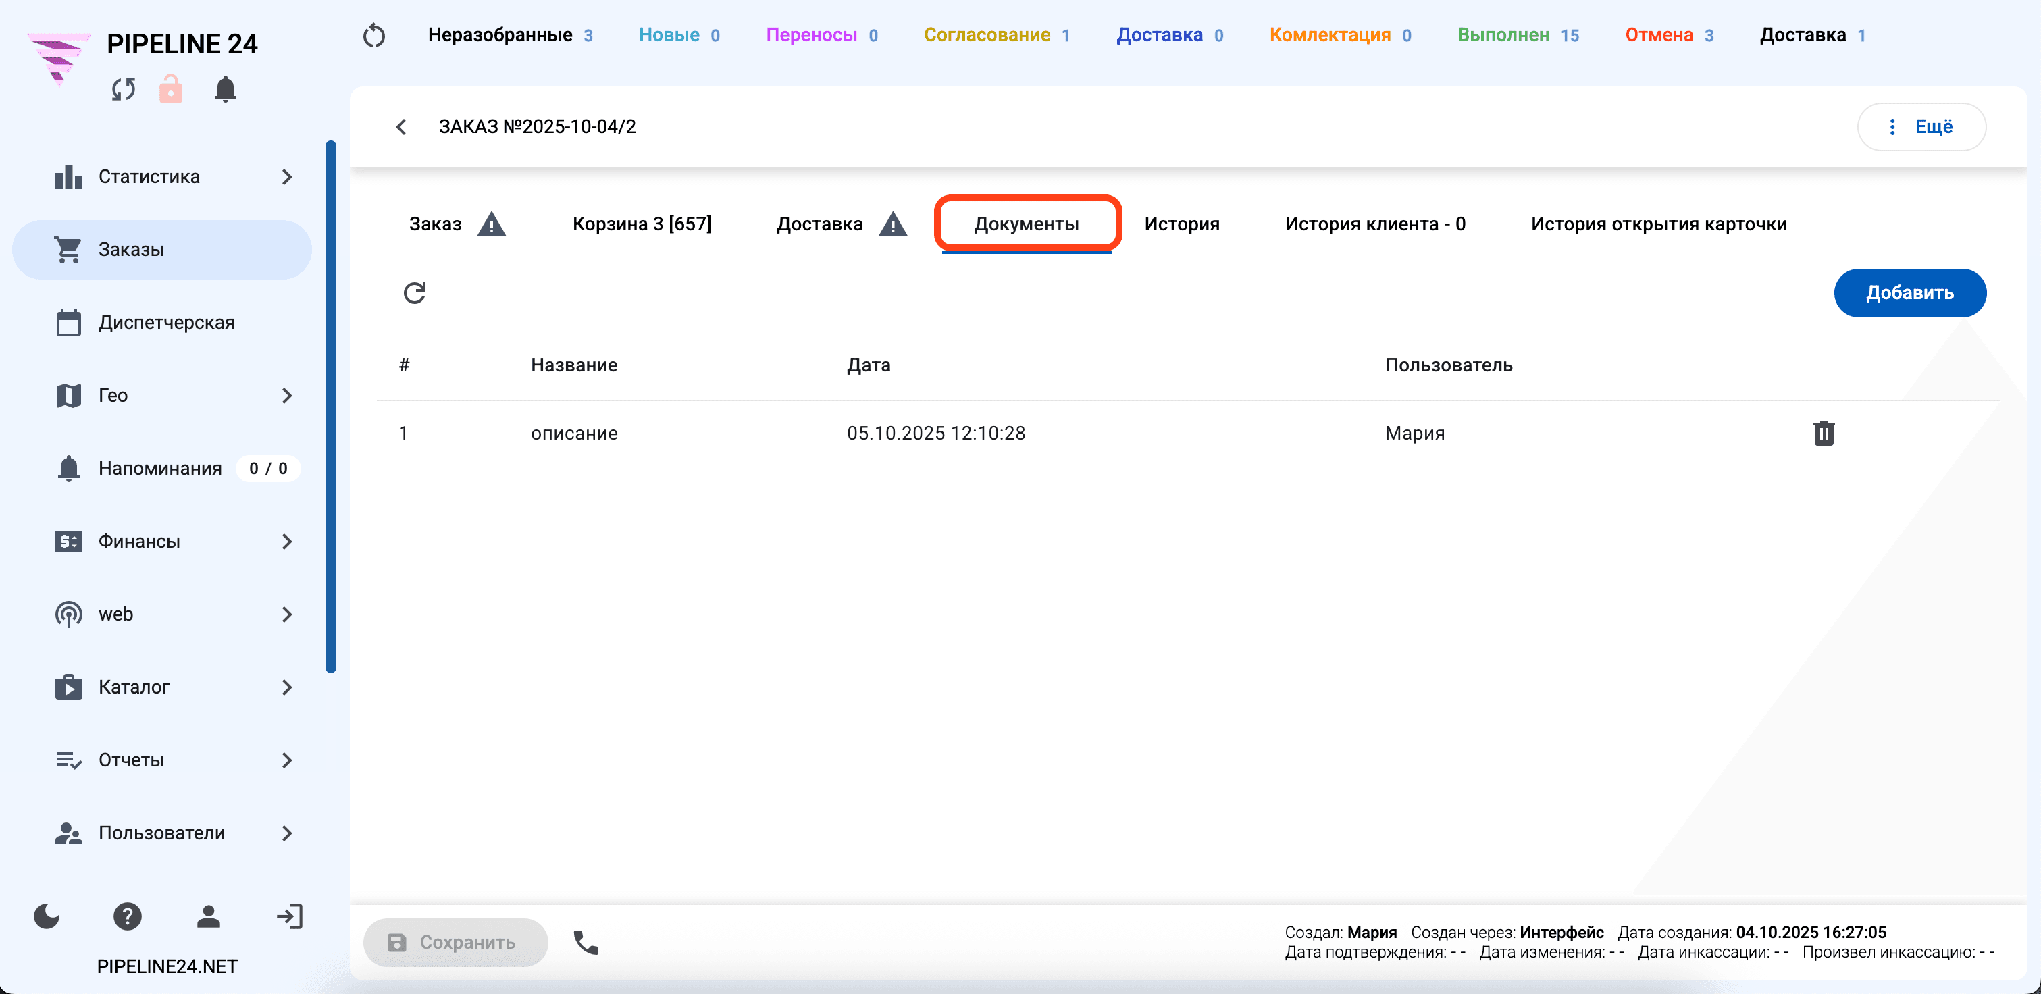Switch to the Заказ tab

[x=457, y=224]
